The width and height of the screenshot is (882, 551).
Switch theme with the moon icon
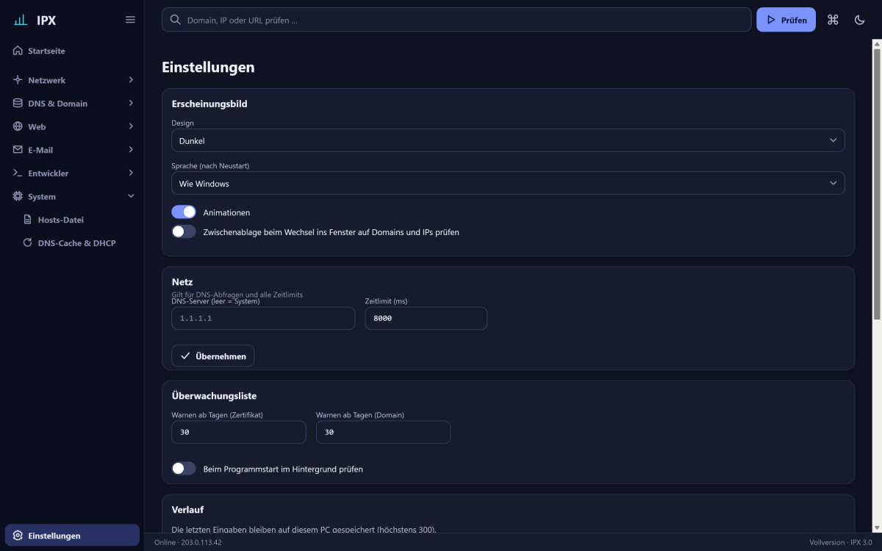(x=859, y=20)
